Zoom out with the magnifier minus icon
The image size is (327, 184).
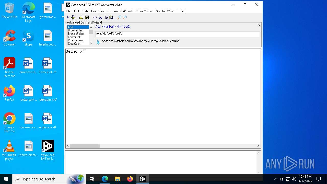[x=125, y=17]
